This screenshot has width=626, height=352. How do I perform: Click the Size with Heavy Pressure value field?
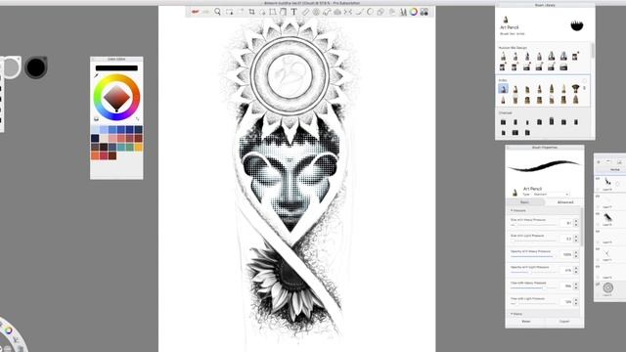(567, 223)
